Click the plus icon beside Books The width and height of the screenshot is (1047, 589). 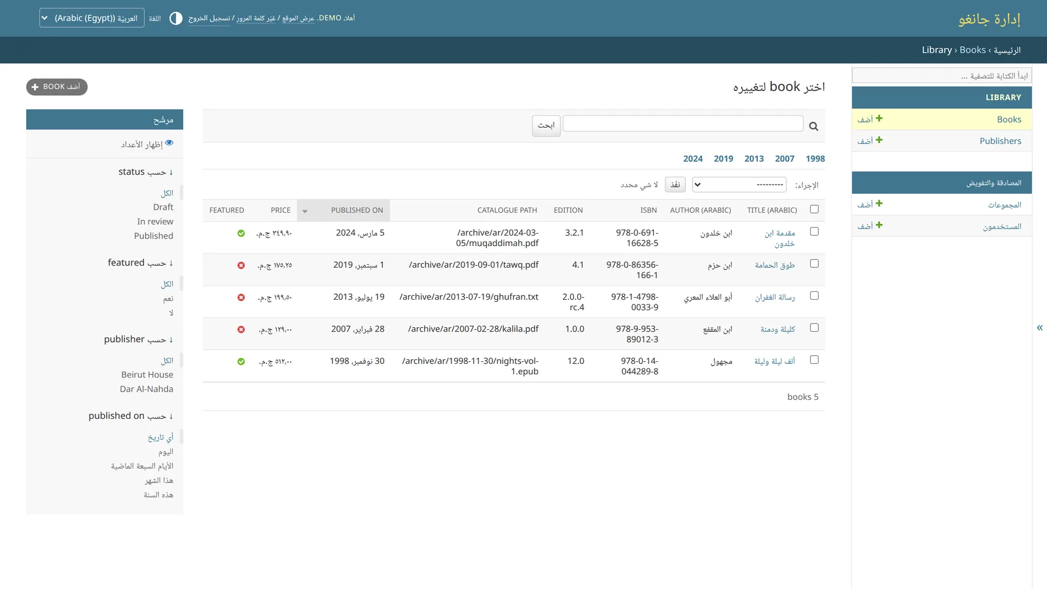879,118
